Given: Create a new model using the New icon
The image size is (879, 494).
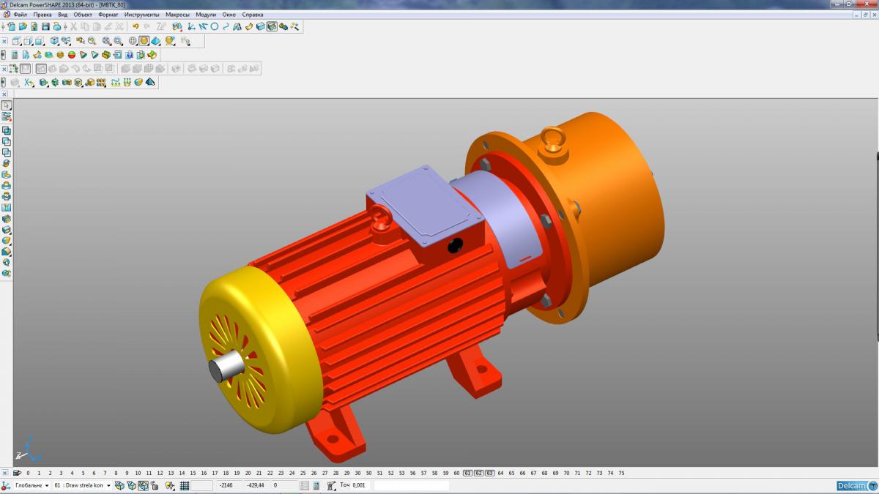Looking at the screenshot, I should [11, 26].
